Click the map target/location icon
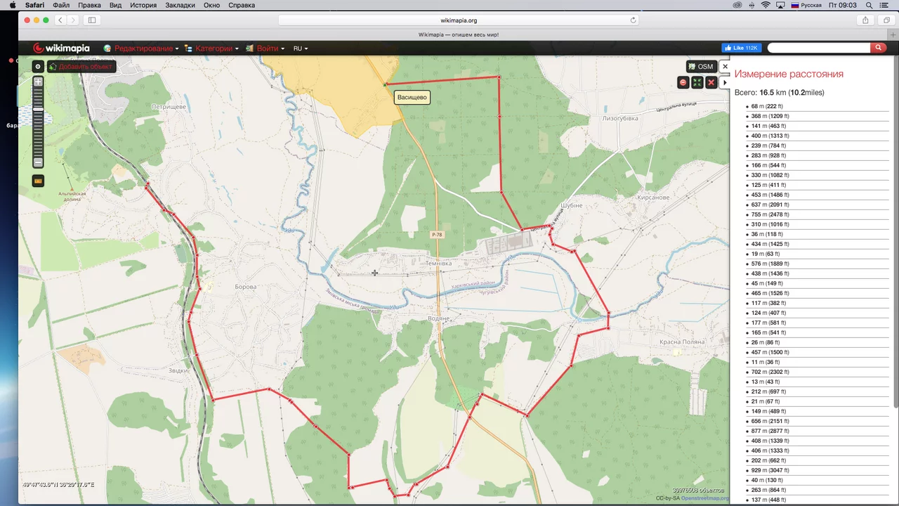Viewport: 899px width, 506px height. click(38, 66)
